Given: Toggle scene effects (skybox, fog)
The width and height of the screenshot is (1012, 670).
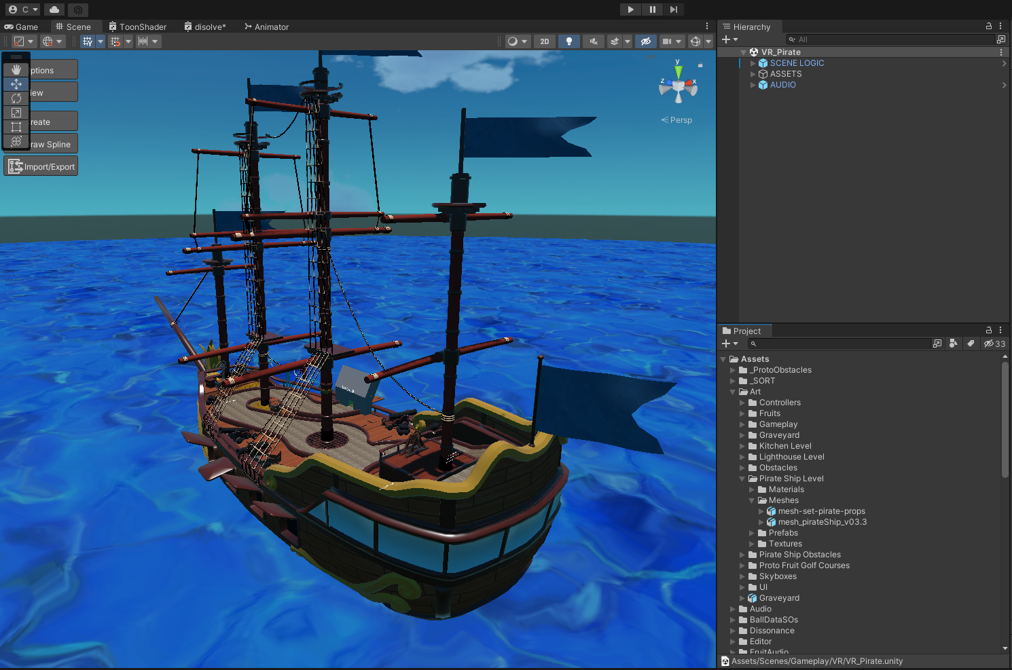Looking at the screenshot, I should [615, 41].
